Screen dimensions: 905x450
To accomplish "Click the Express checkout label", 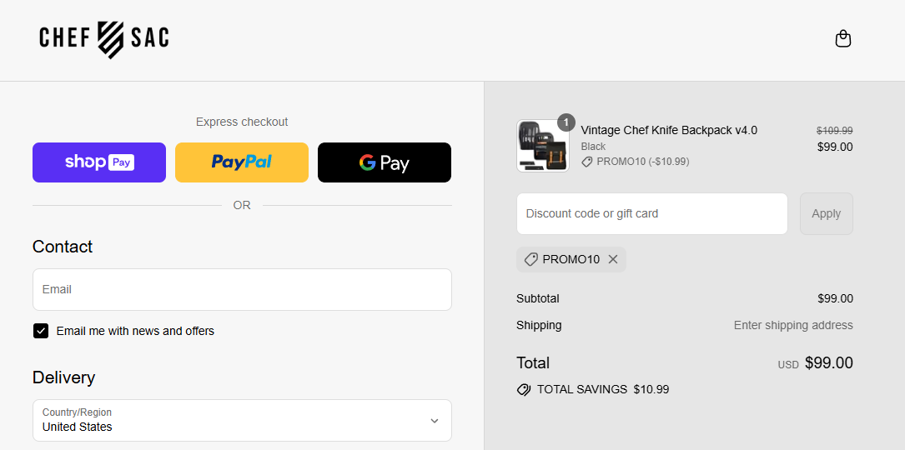I will coord(242,122).
